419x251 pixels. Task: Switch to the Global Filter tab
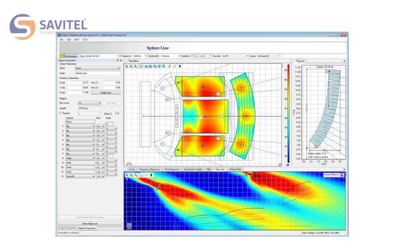tap(235, 169)
